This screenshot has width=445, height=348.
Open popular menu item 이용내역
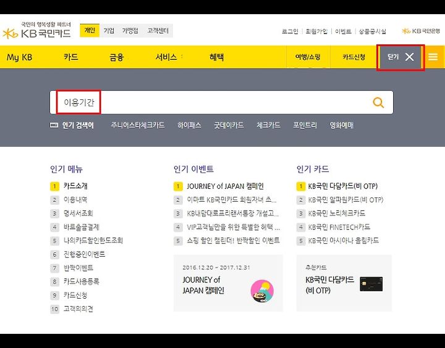(75, 199)
